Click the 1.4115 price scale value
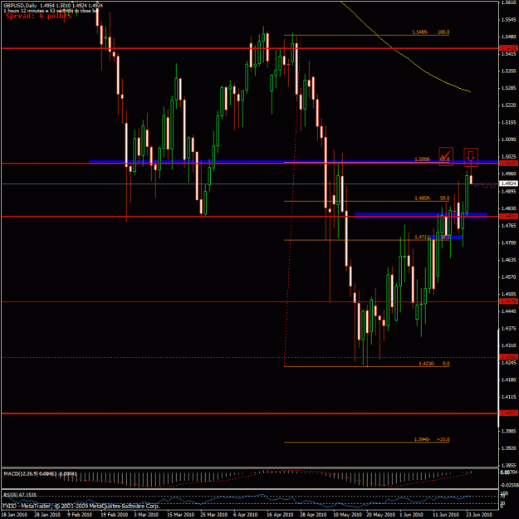 [509, 397]
